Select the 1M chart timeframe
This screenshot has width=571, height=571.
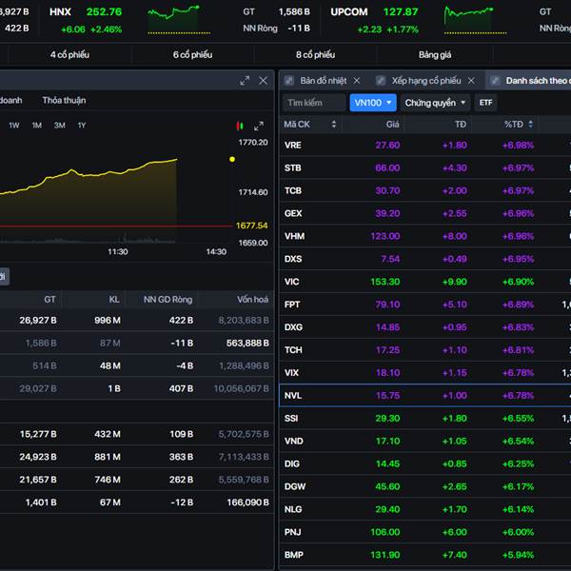click(36, 126)
